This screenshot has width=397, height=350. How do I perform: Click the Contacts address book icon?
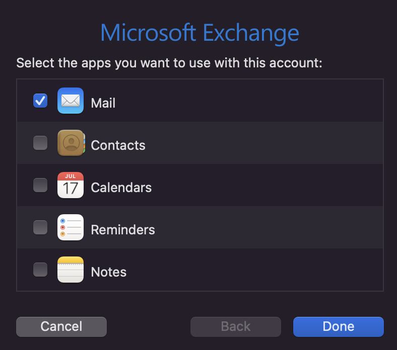pyautogui.click(x=71, y=143)
